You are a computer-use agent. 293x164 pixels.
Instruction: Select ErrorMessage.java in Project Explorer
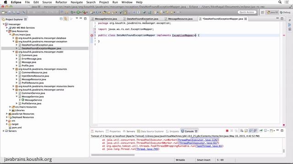point(32,59)
